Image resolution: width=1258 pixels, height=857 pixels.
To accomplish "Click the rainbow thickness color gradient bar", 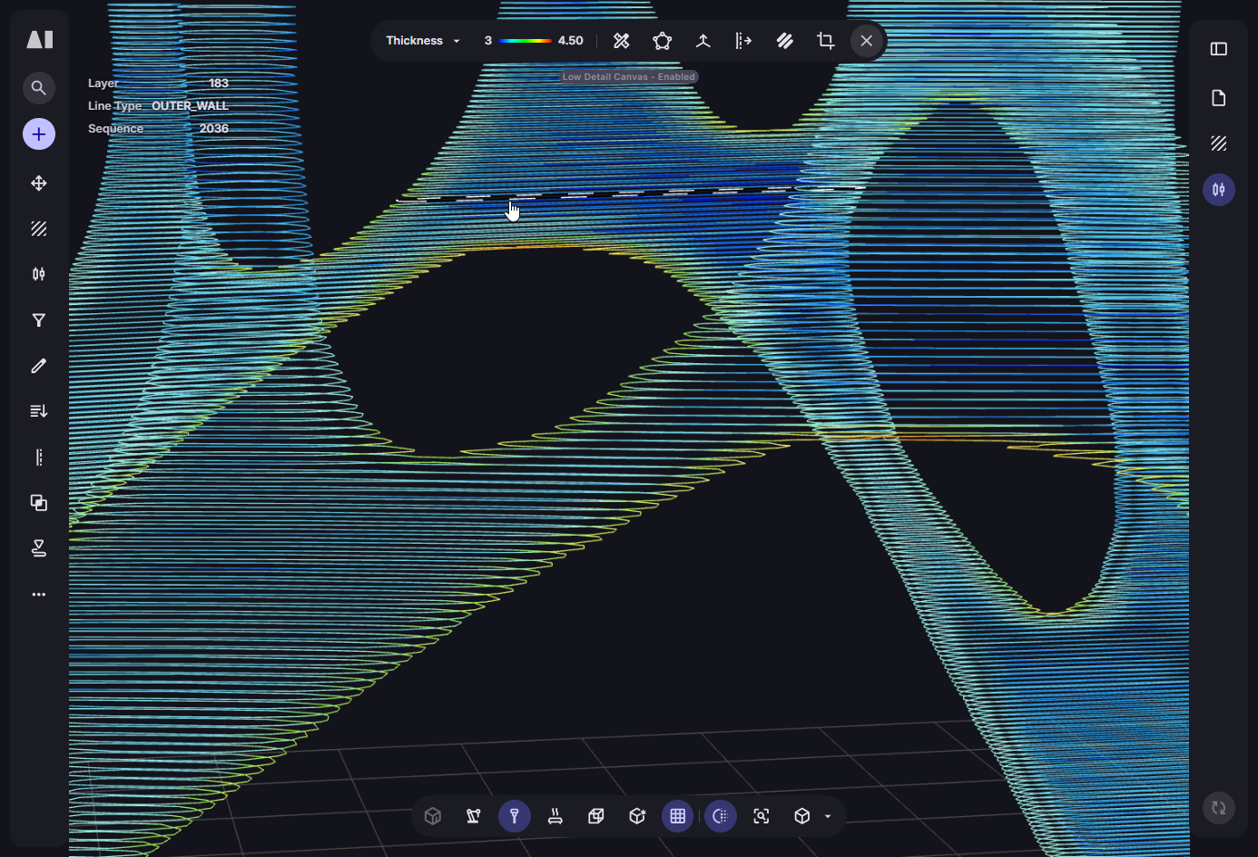I will coord(525,41).
